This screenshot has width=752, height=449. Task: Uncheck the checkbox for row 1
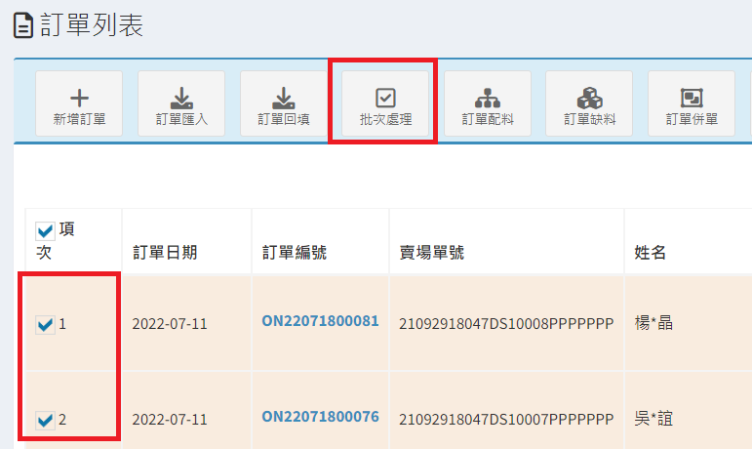[x=44, y=324]
